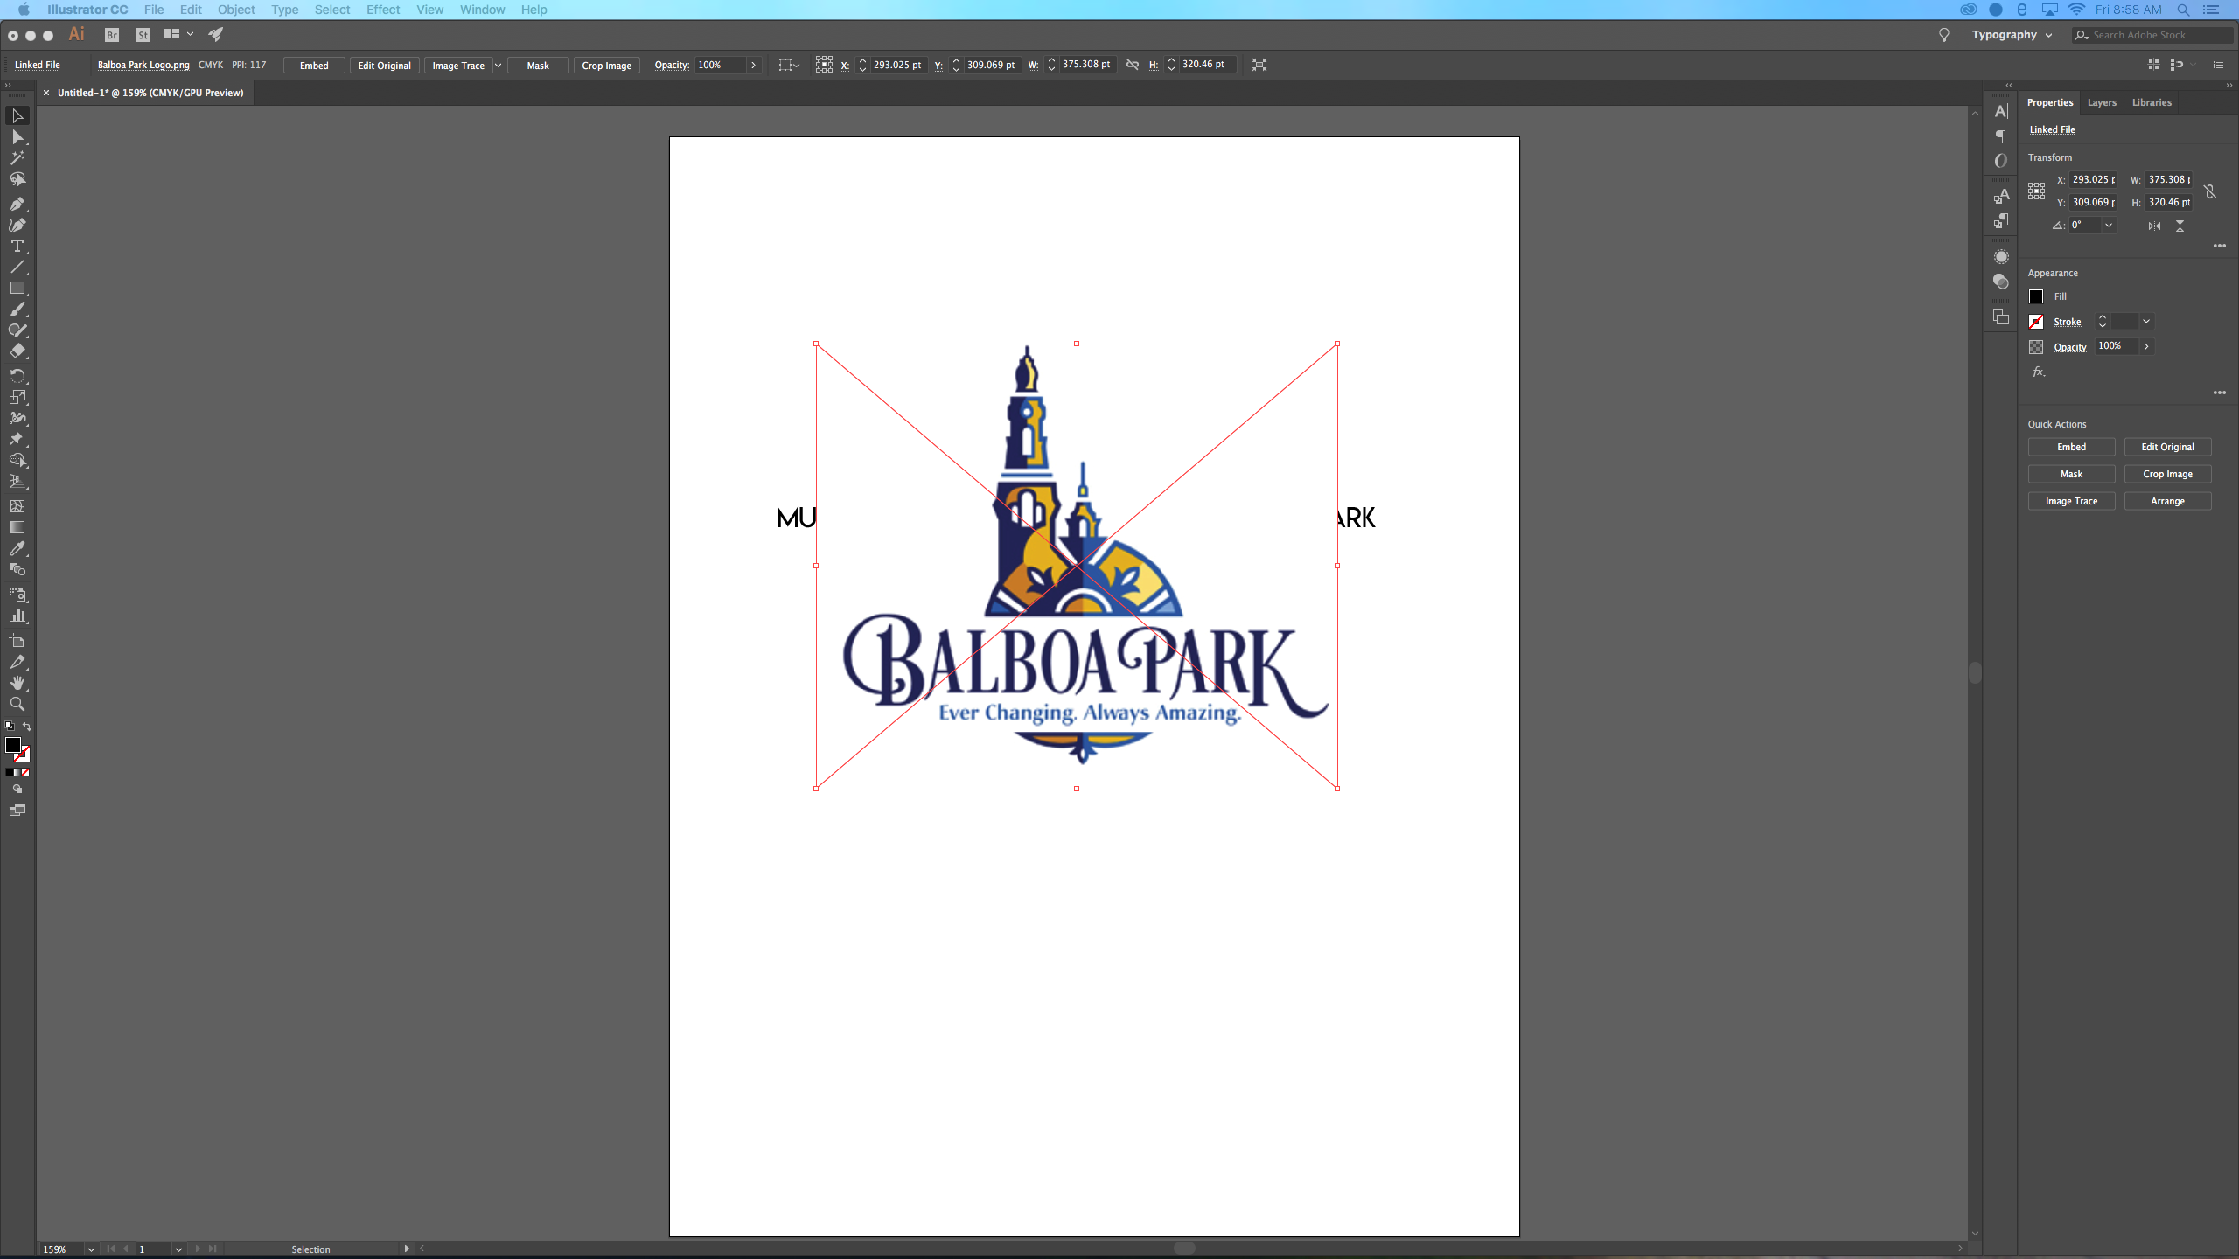
Task: Show more Appearance options
Action: 2220,393
